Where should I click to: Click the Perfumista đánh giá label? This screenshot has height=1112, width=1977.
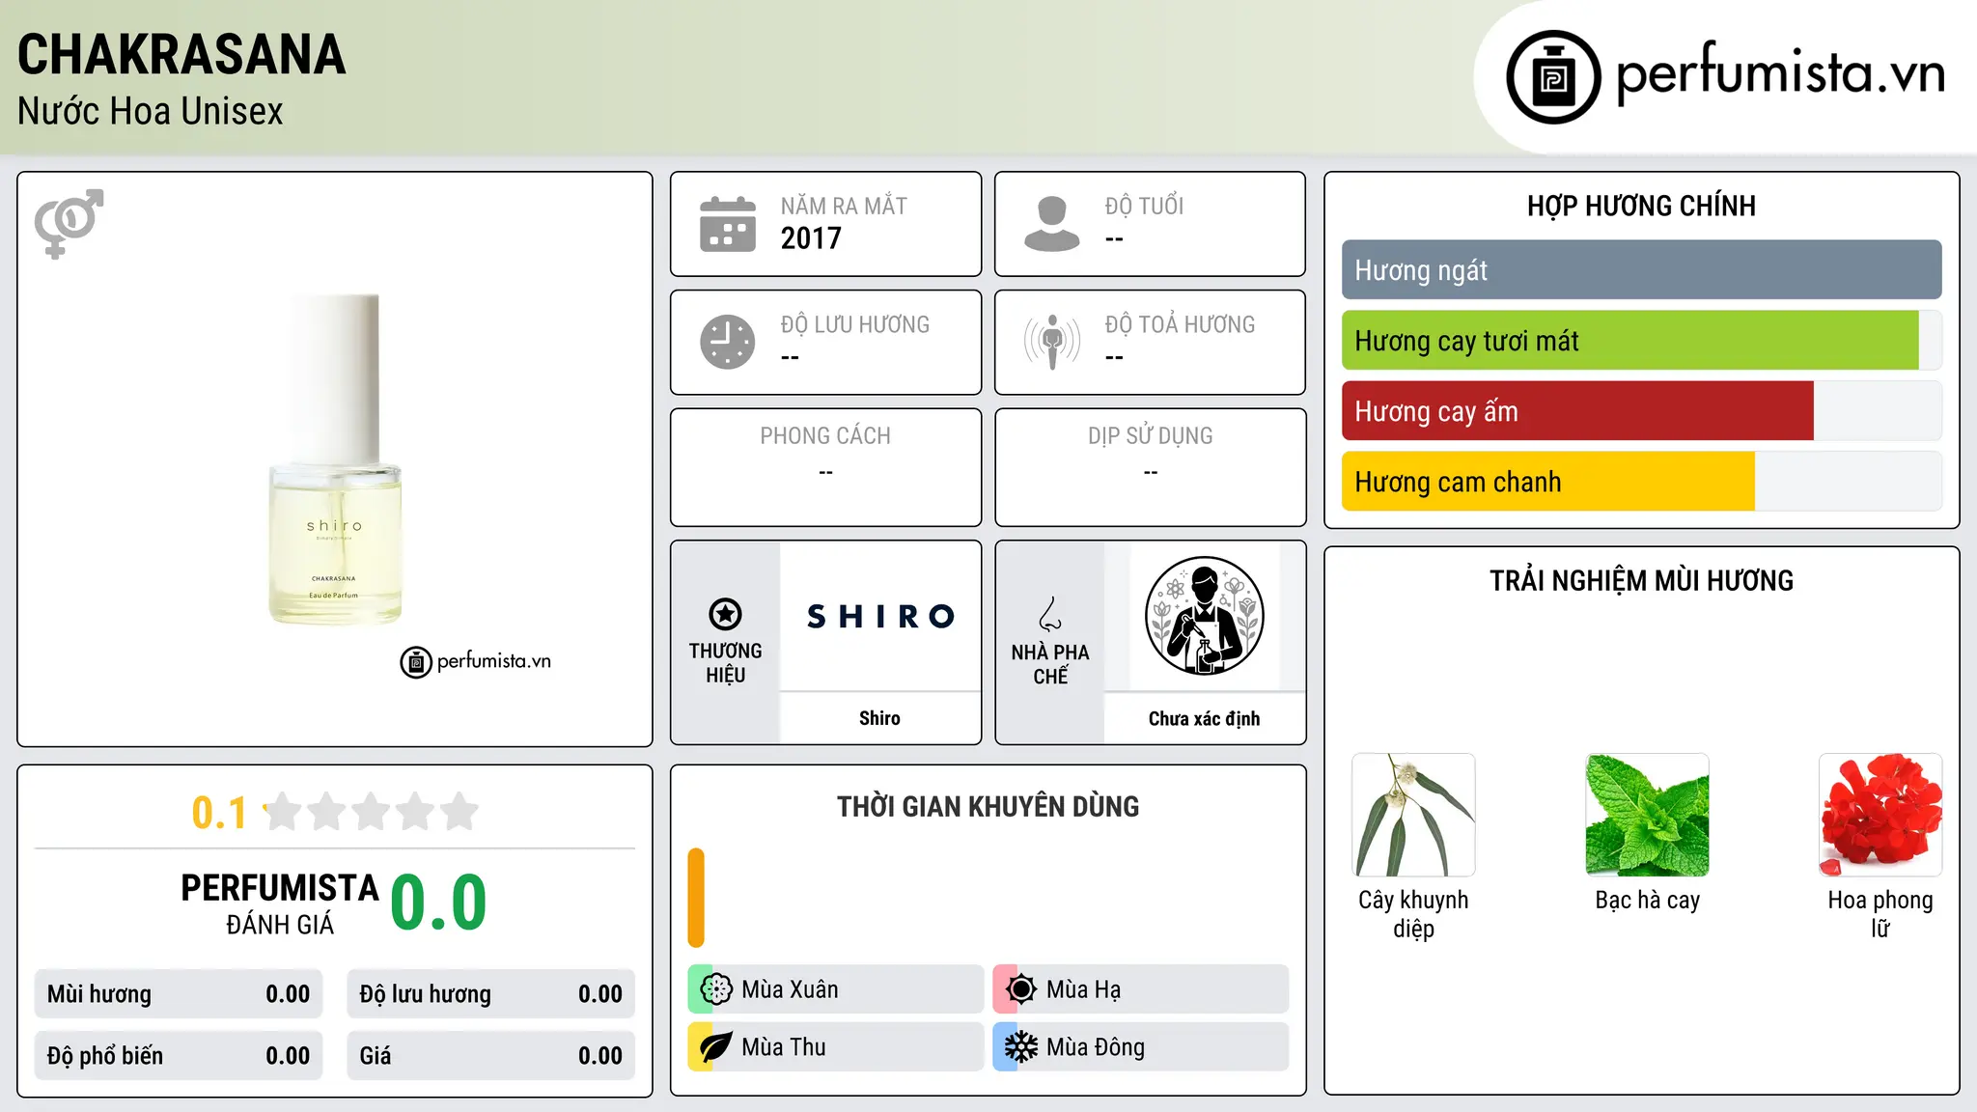point(280,903)
